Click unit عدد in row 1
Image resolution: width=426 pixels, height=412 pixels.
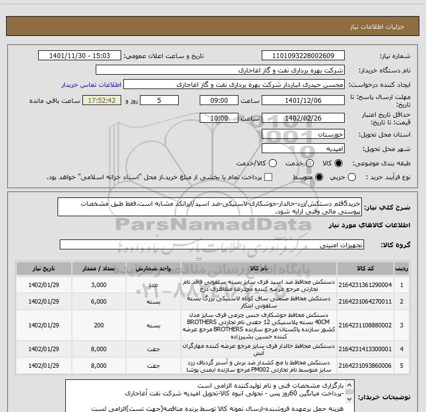153,285
